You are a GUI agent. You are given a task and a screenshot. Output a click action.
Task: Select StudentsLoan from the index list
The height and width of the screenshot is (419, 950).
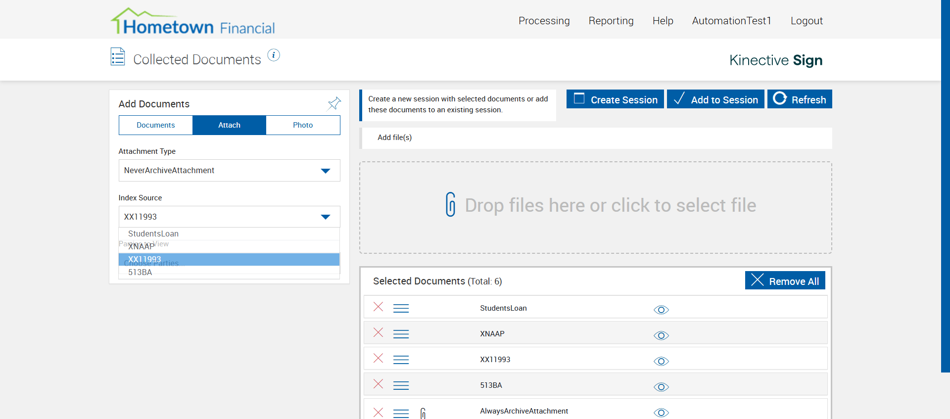153,233
